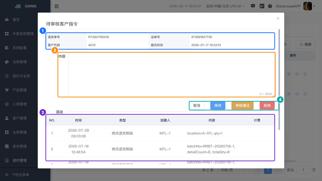Open the 报价与业务 menu
Image resolution: width=322 pixels, height=181 pixels.
[21, 76]
